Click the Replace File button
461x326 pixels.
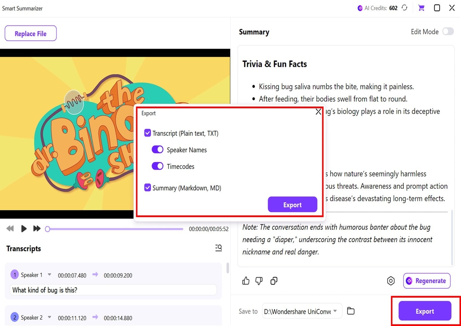[x=30, y=33]
